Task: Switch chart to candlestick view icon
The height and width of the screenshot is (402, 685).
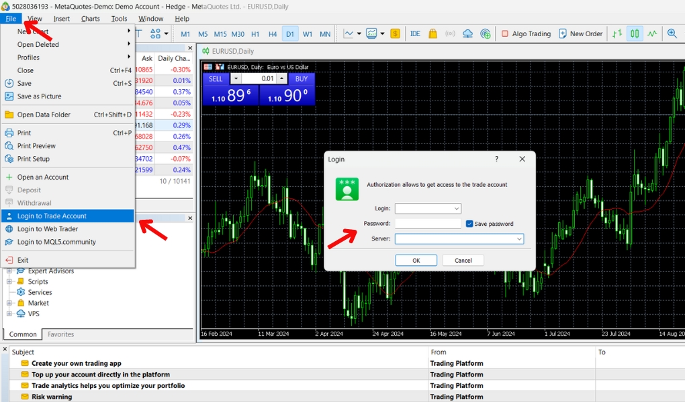Action: click(634, 33)
